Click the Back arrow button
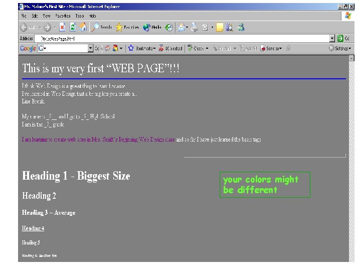361x271 pixels. click(24, 28)
